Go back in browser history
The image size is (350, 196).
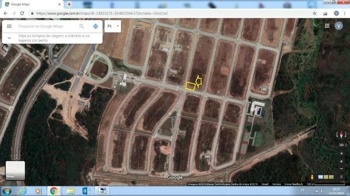coord(5,13)
